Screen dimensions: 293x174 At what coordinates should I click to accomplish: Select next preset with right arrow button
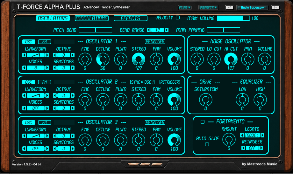coord(275,8)
